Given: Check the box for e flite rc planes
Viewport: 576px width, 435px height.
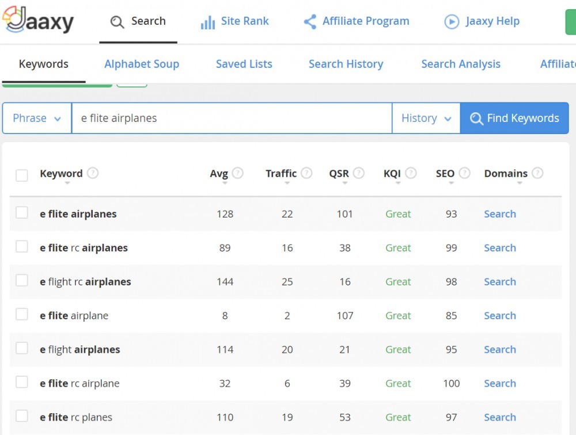Looking at the screenshot, I should [22, 415].
